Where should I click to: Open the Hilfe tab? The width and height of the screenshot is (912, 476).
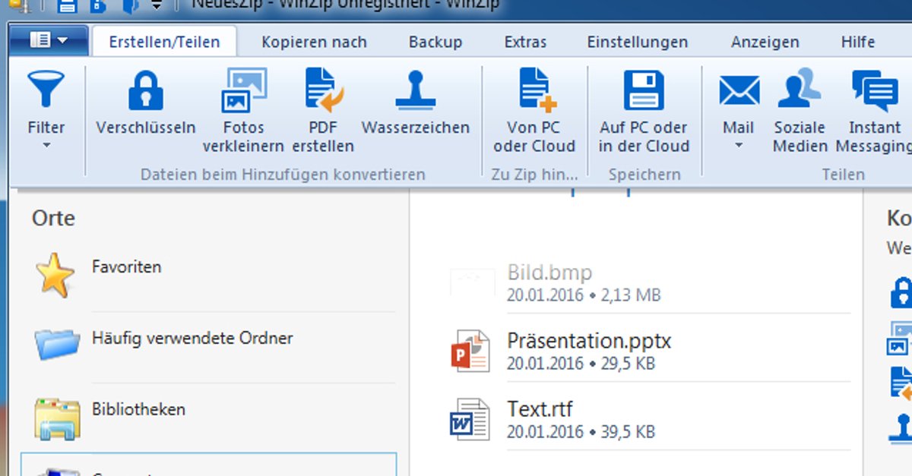point(857,42)
